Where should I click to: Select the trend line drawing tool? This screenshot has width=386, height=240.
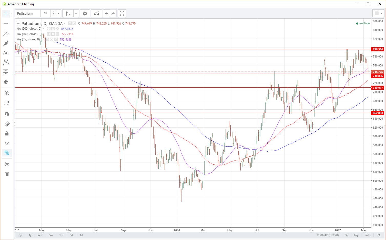pos(6,24)
